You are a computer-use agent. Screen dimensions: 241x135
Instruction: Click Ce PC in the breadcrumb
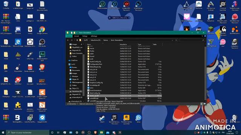[86, 40]
